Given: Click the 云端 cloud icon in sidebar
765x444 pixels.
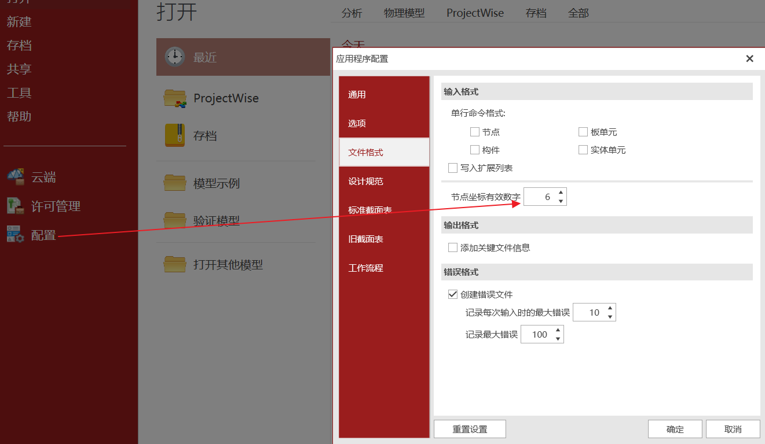Looking at the screenshot, I should coord(16,177).
